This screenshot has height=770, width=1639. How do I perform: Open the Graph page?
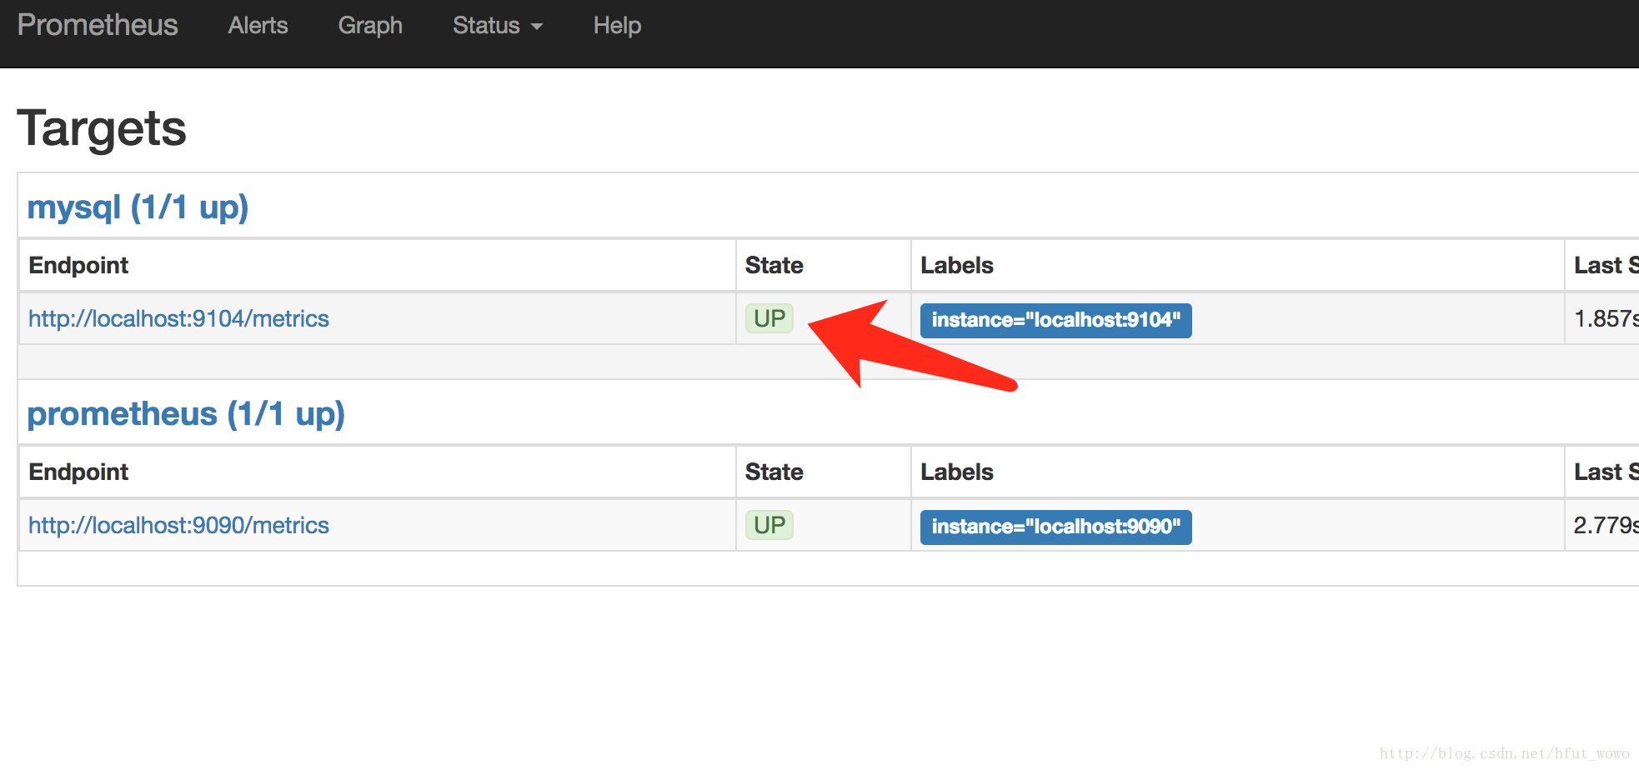370,26
